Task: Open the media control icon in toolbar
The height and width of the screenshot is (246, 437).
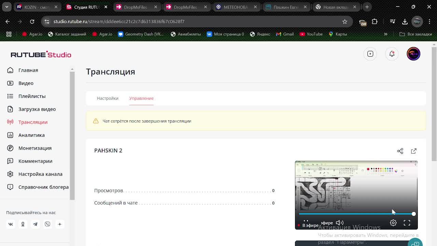Action: [393, 22]
